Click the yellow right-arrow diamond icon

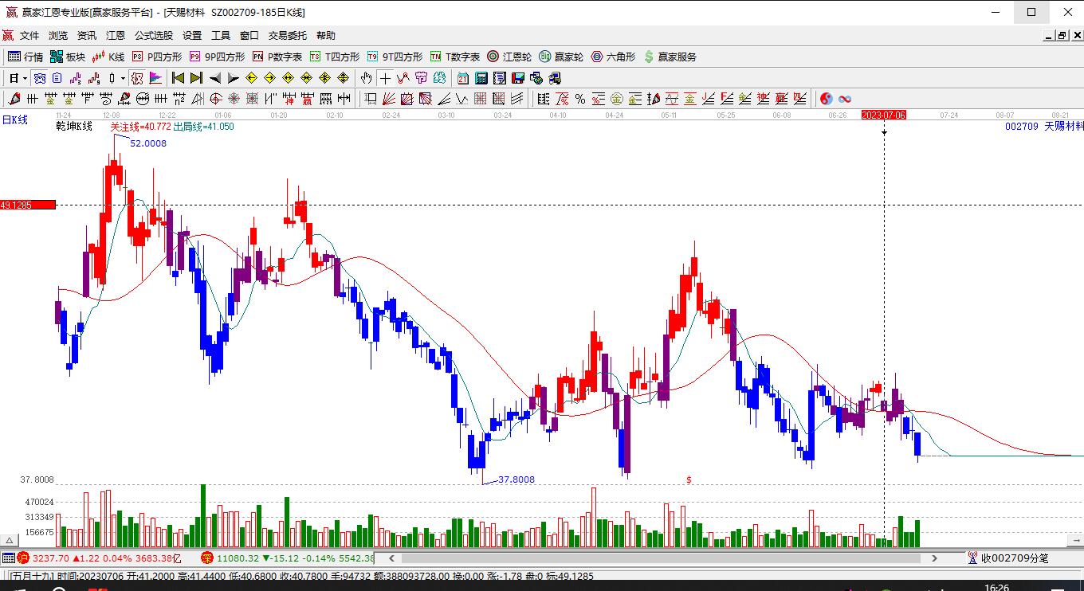269,78
